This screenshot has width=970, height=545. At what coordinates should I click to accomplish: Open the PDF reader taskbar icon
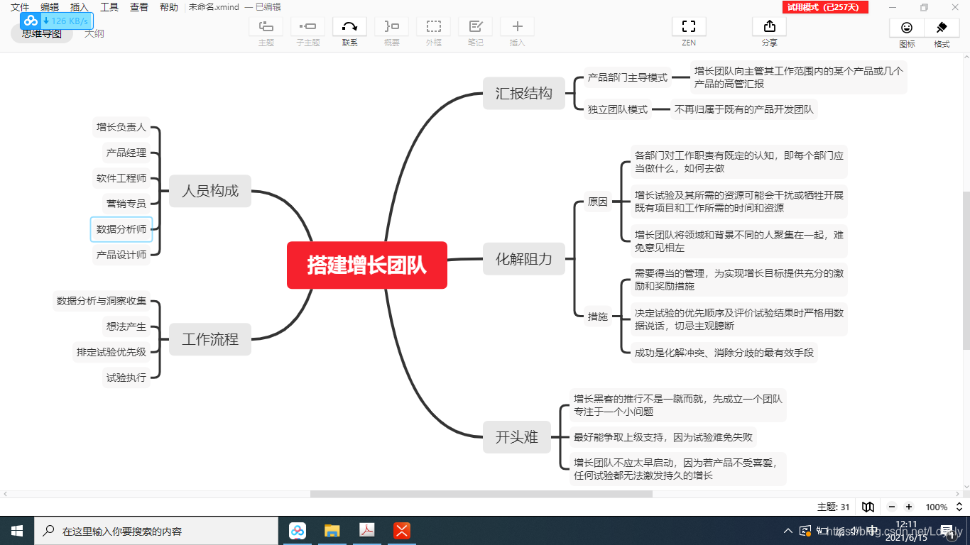coord(367,531)
